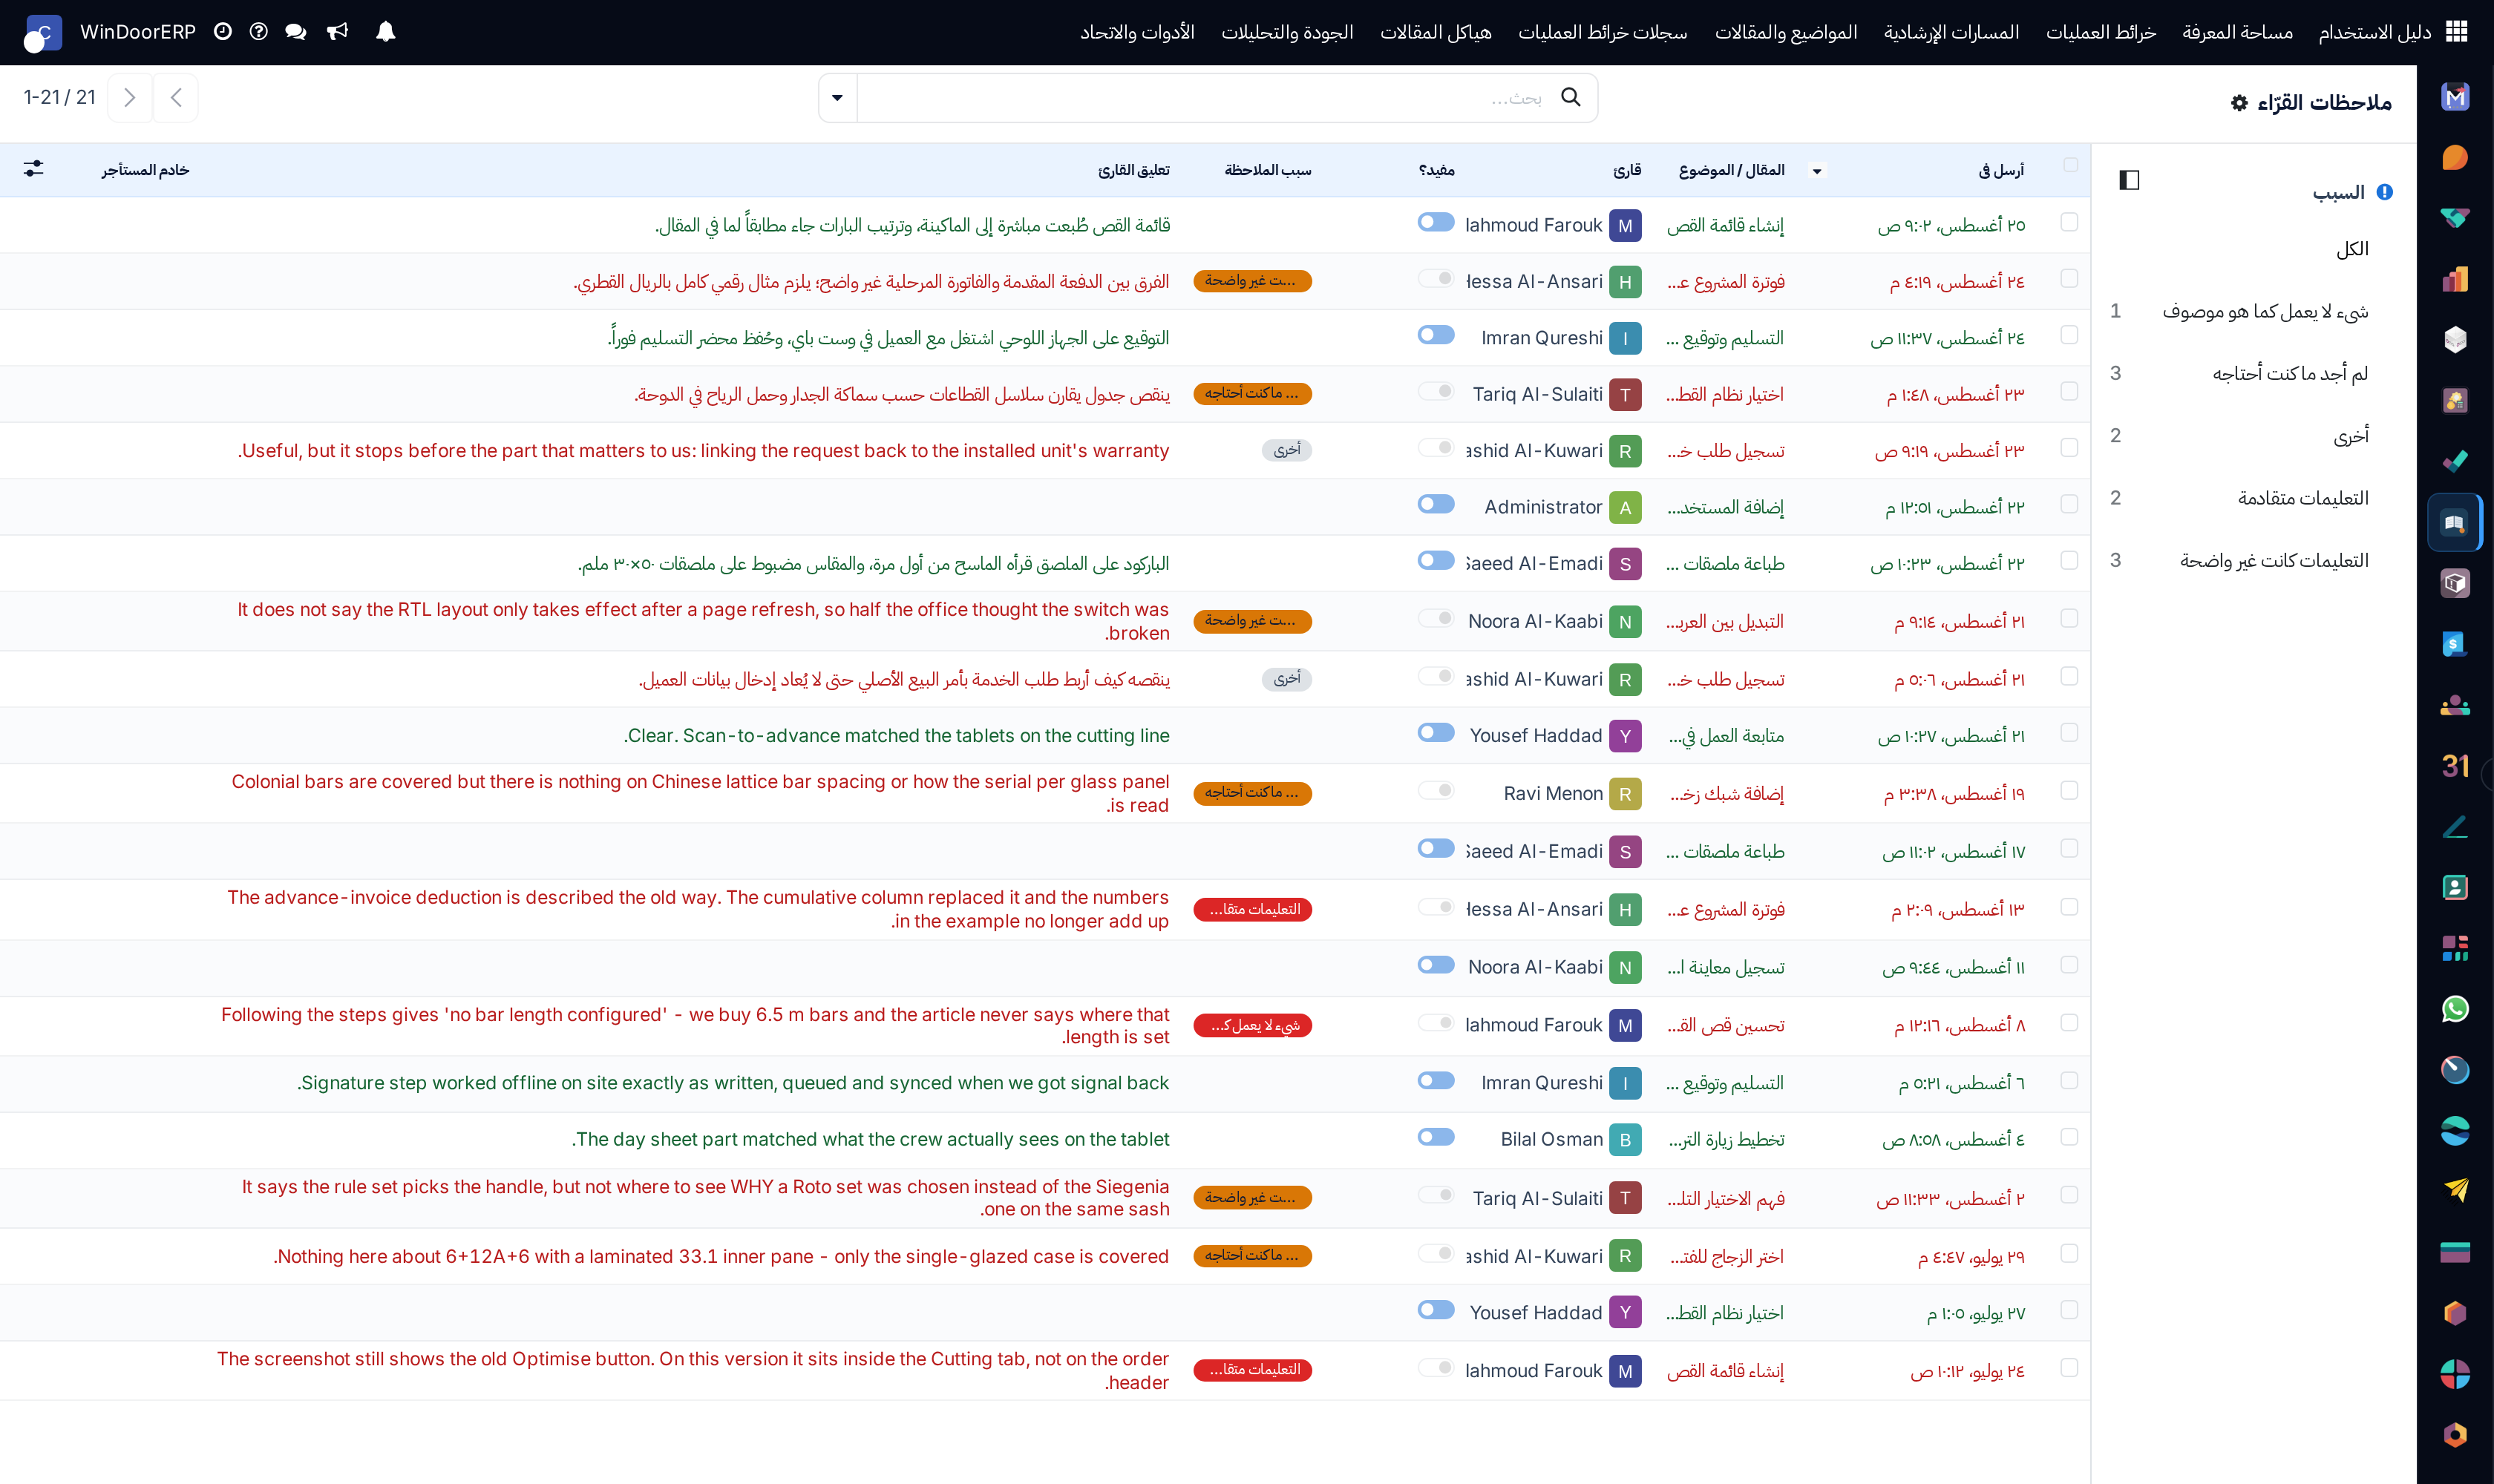Image resolution: width=2494 pixels, height=1484 pixels.
Task: Click the search magnifier icon
Action: 1571,97
